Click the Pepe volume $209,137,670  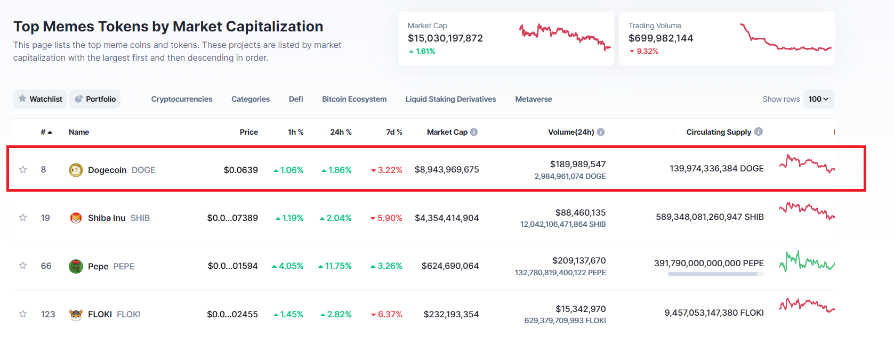(x=579, y=260)
